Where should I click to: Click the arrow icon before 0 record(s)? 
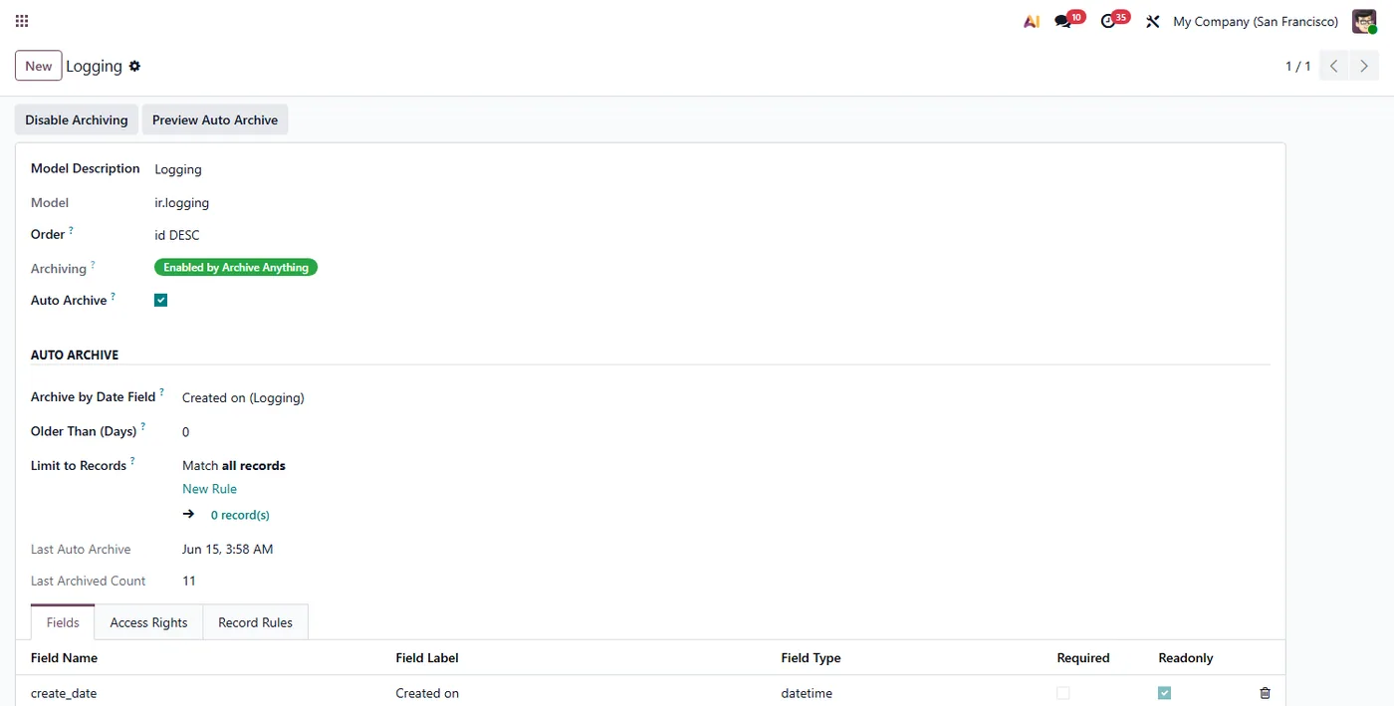188,515
